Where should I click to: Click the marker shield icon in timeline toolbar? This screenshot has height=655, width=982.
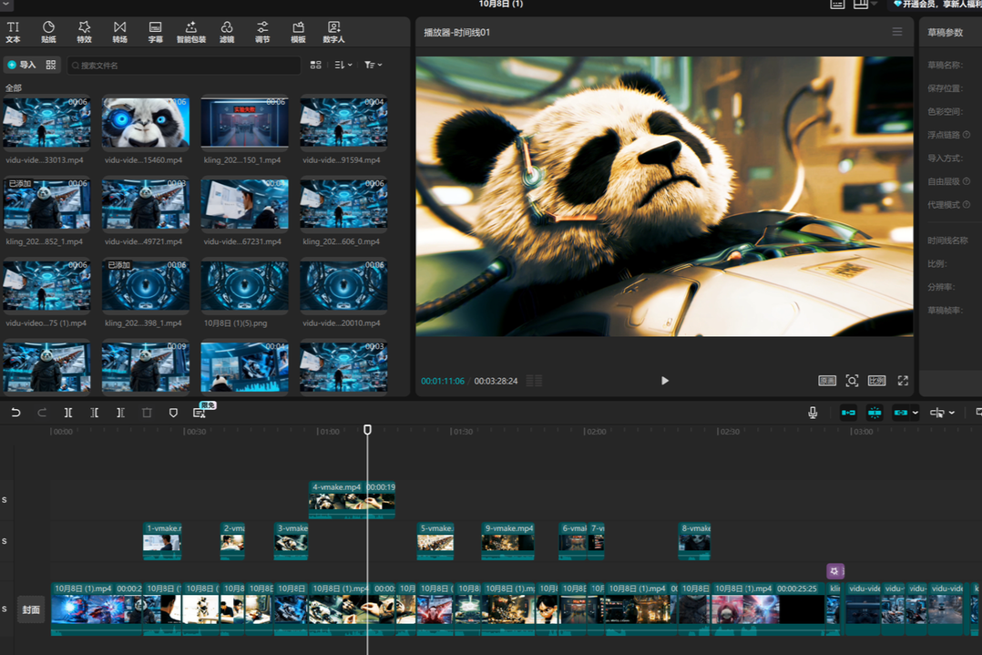click(x=173, y=413)
